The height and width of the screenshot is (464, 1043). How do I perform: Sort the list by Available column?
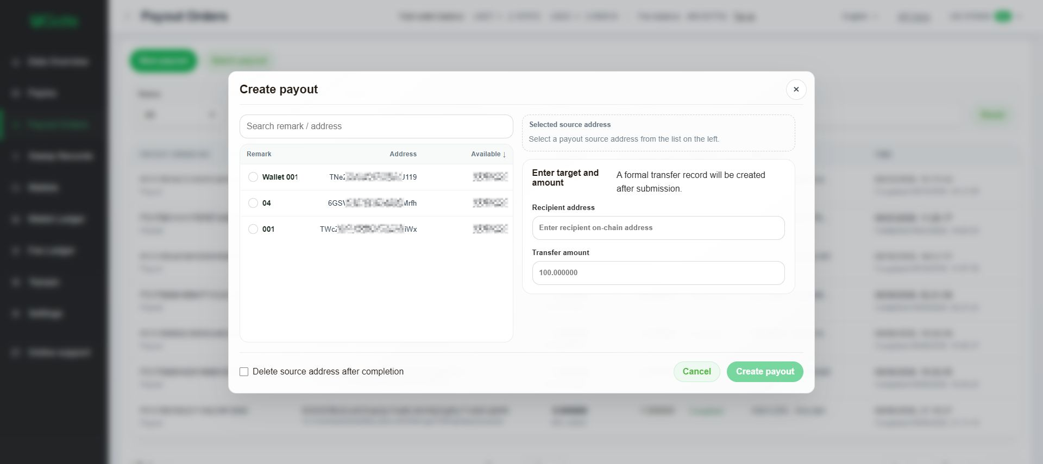click(x=488, y=154)
